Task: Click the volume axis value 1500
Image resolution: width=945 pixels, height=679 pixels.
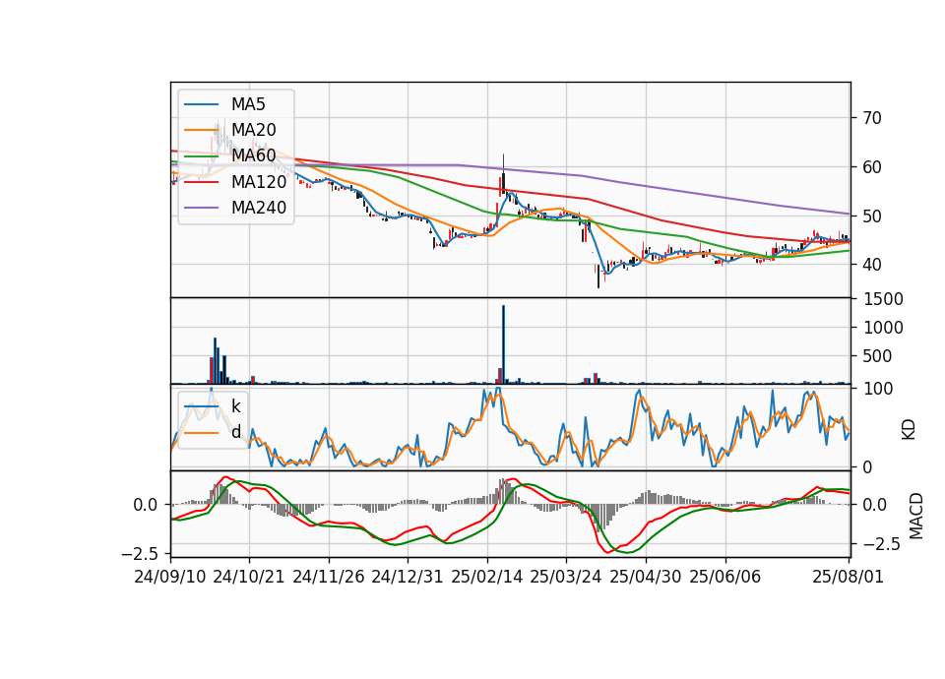Action: (883, 299)
